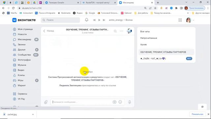Open Клипы in sidebar

click(19, 75)
